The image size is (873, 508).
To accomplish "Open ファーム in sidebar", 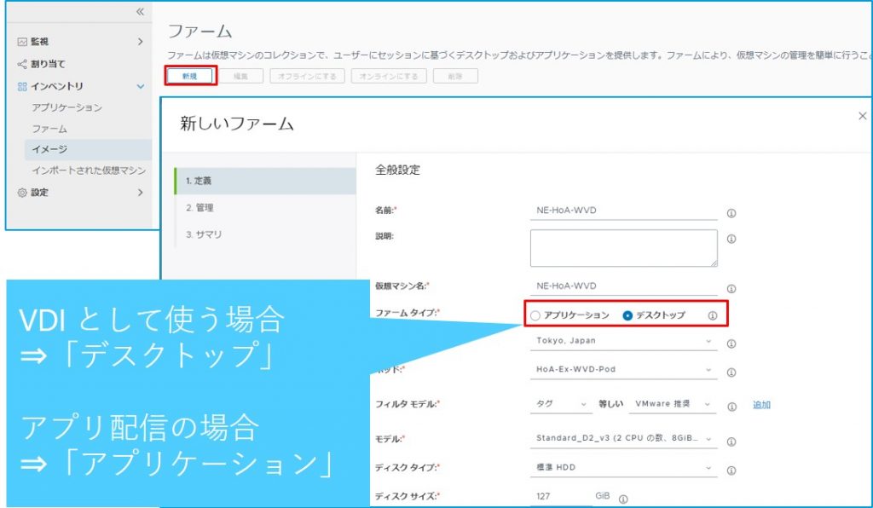I will [x=49, y=129].
